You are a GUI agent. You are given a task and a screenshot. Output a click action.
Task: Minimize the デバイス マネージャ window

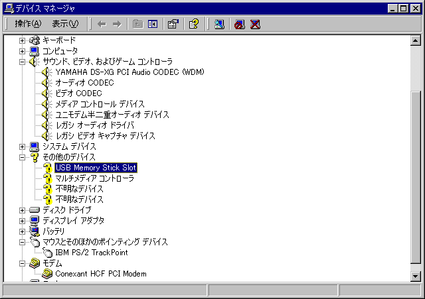click(392, 9)
